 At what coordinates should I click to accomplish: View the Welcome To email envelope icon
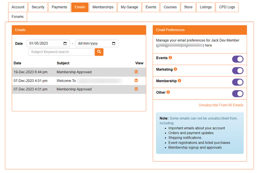136,80
